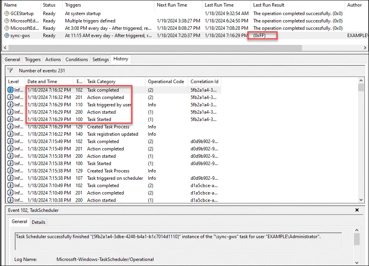Sort events by Date and Time header
The height and width of the screenshot is (266, 369).
(49, 82)
